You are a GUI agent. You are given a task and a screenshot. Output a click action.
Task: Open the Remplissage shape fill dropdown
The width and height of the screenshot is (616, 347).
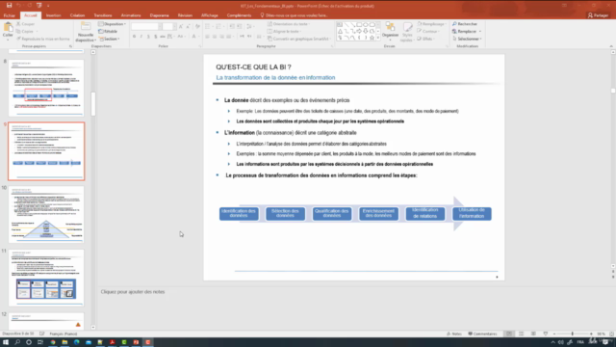(431, 24)
